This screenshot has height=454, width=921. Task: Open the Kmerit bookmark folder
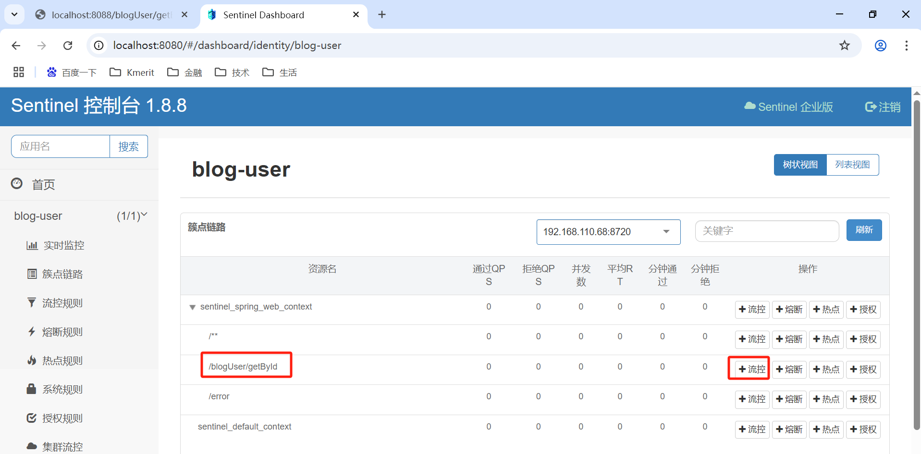[x=132, y=72]
